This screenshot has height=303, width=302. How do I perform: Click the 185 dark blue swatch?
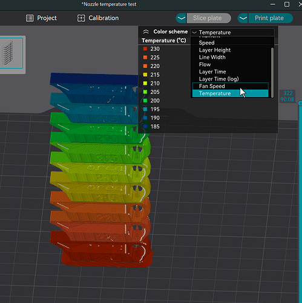(145, 127)
